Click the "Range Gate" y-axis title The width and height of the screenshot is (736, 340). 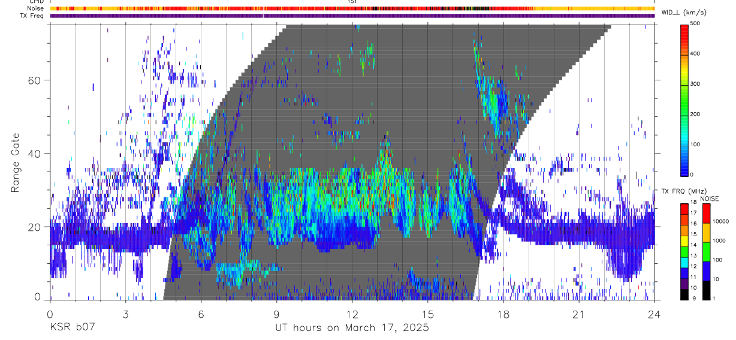[15, 163]
